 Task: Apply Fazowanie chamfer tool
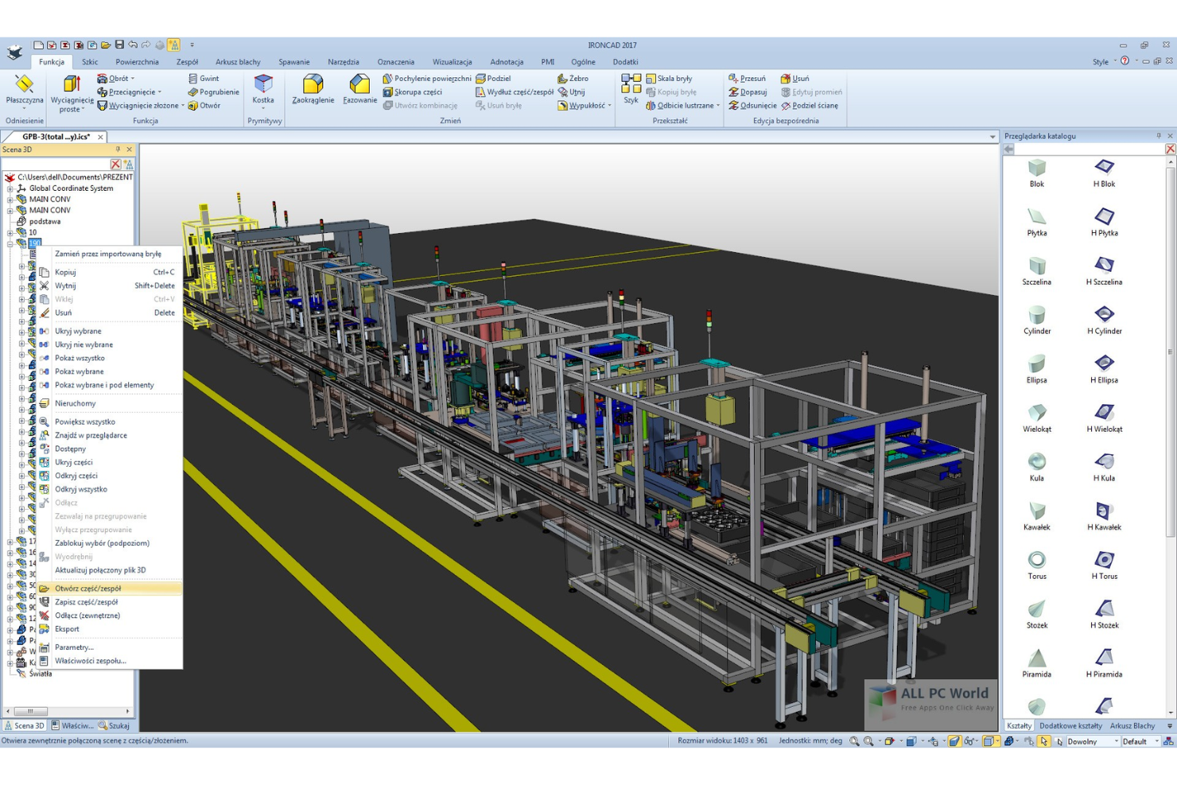point(359,90)
